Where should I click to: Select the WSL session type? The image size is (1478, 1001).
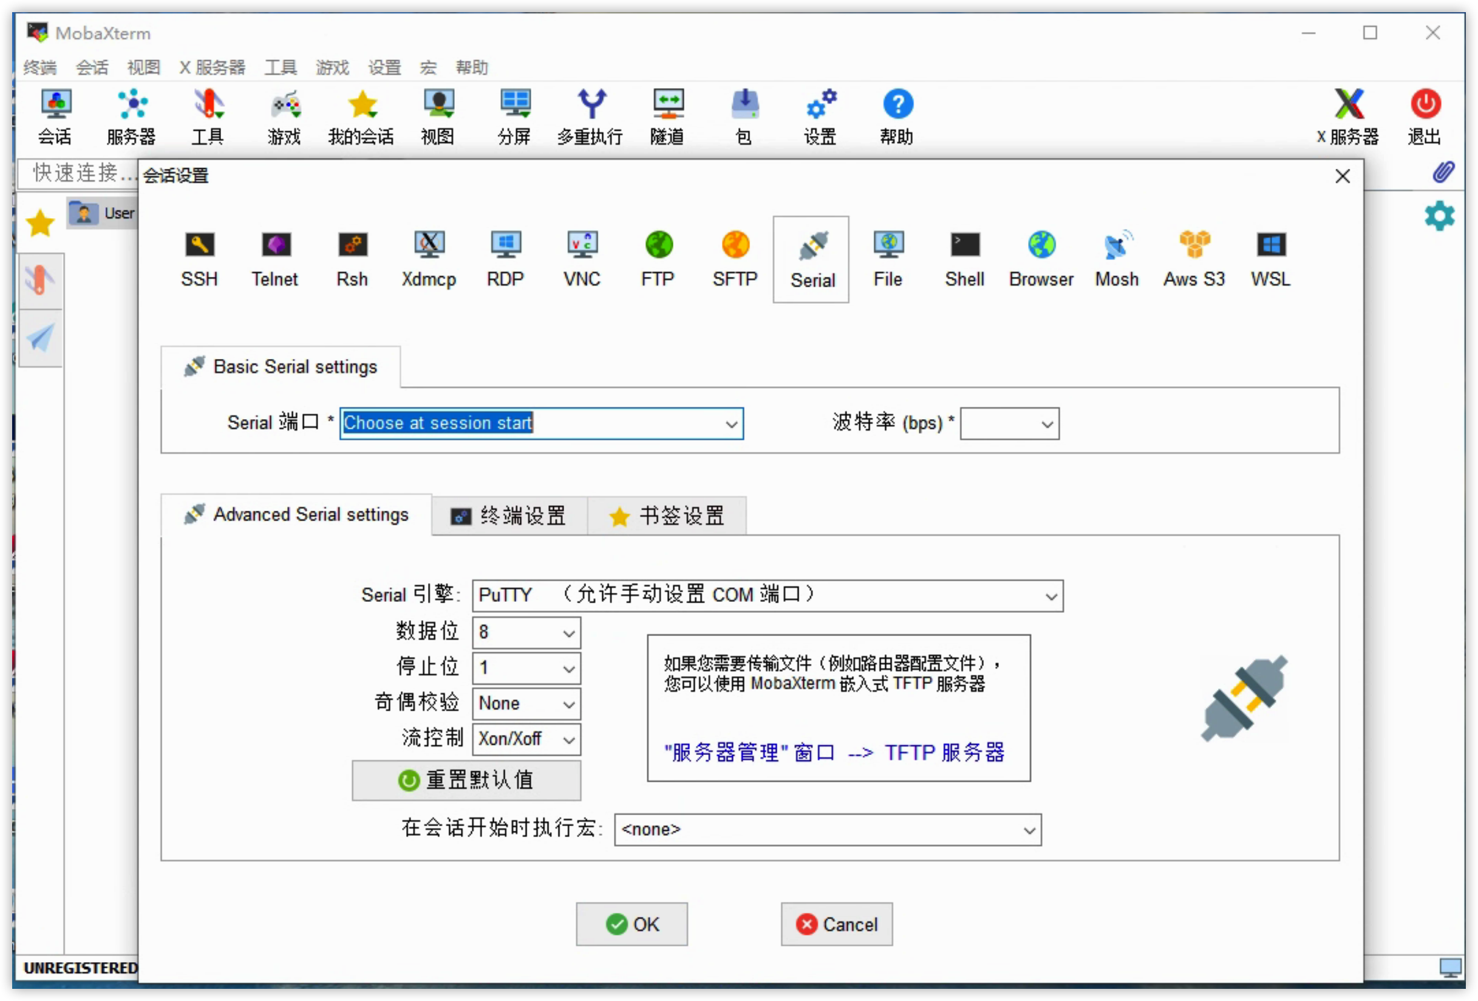[1271, 259]
